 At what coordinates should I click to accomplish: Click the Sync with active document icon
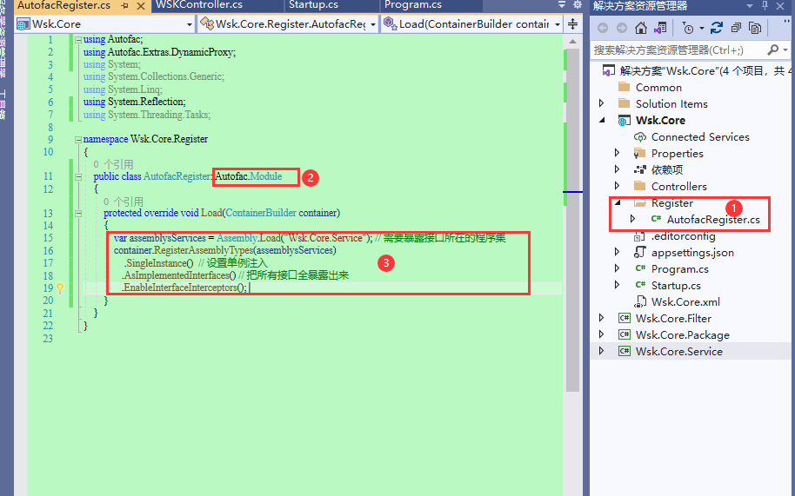717,28
